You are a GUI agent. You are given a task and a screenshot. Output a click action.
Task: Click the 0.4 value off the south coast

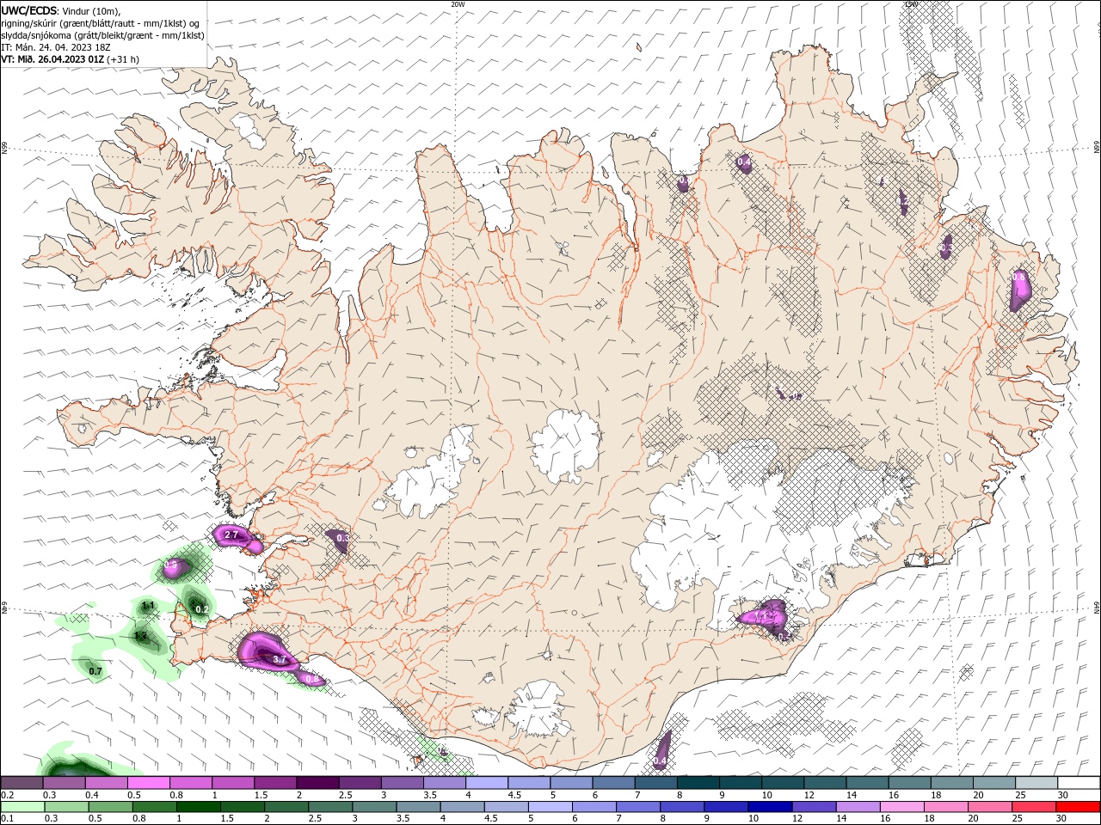click(660, 761)
